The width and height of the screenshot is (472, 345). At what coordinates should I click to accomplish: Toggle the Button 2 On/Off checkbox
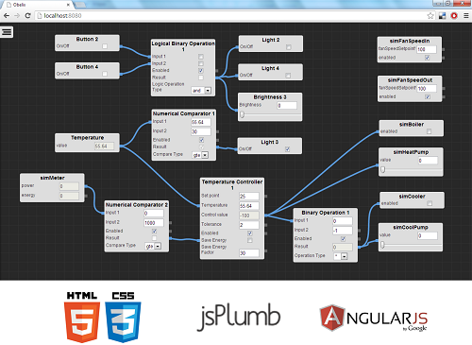click(105, 46)
